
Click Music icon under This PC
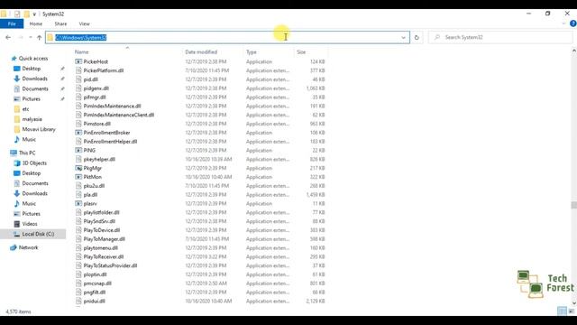pyautogui.click(x=17, y=203)
